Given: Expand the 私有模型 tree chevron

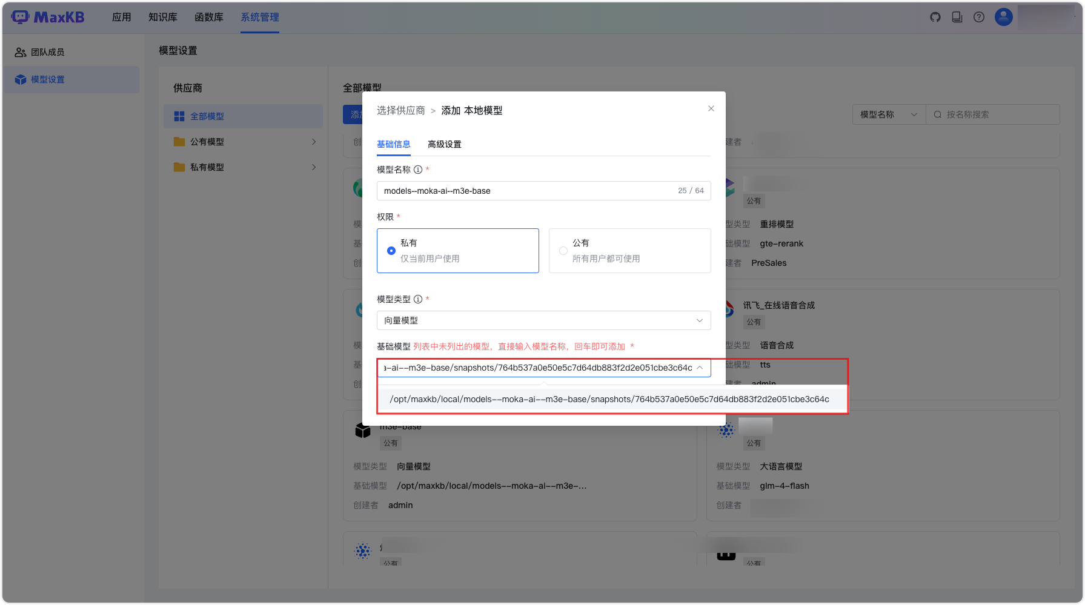Looking at the screenshot, I should pos(314,167).
